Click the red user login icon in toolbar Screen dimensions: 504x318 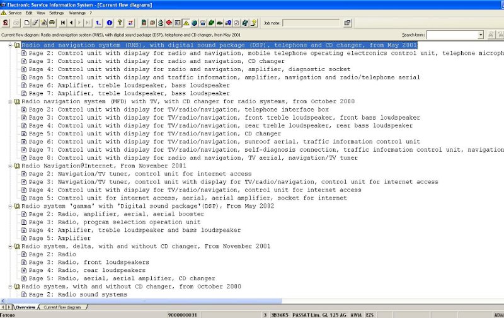(x=6, y=23)
